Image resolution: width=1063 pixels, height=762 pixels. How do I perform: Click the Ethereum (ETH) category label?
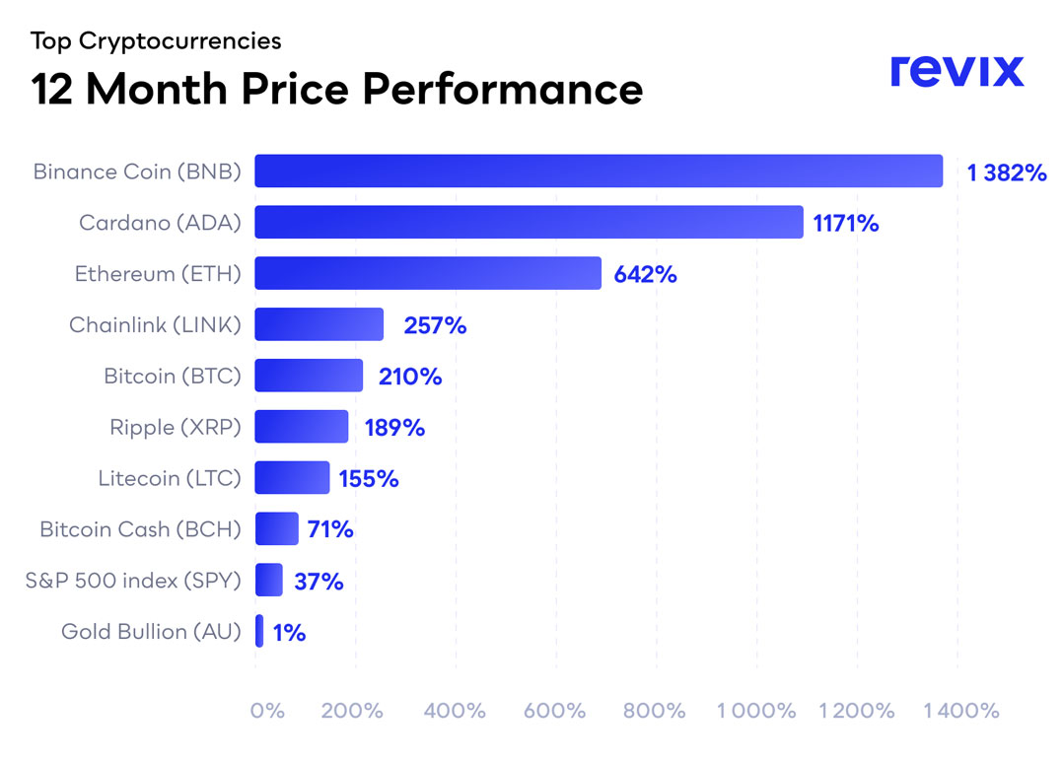[158, 273]
